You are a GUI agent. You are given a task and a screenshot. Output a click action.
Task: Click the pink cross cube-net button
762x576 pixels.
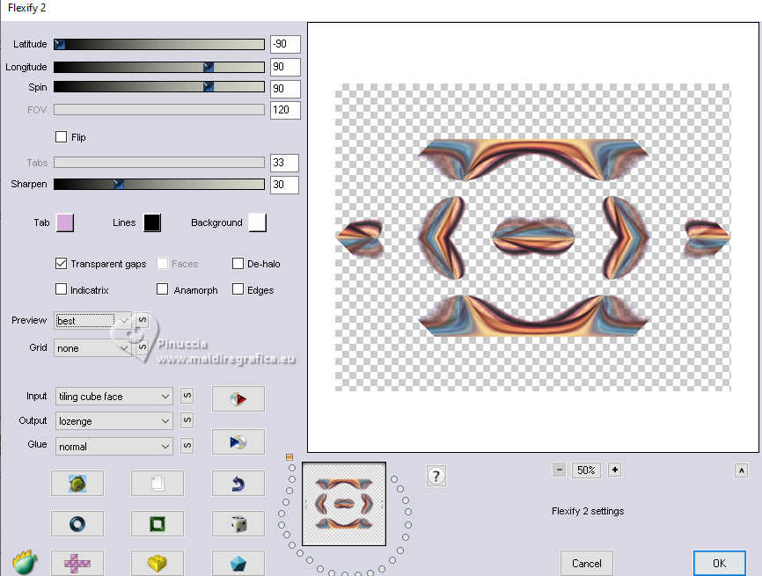point(77,564)
